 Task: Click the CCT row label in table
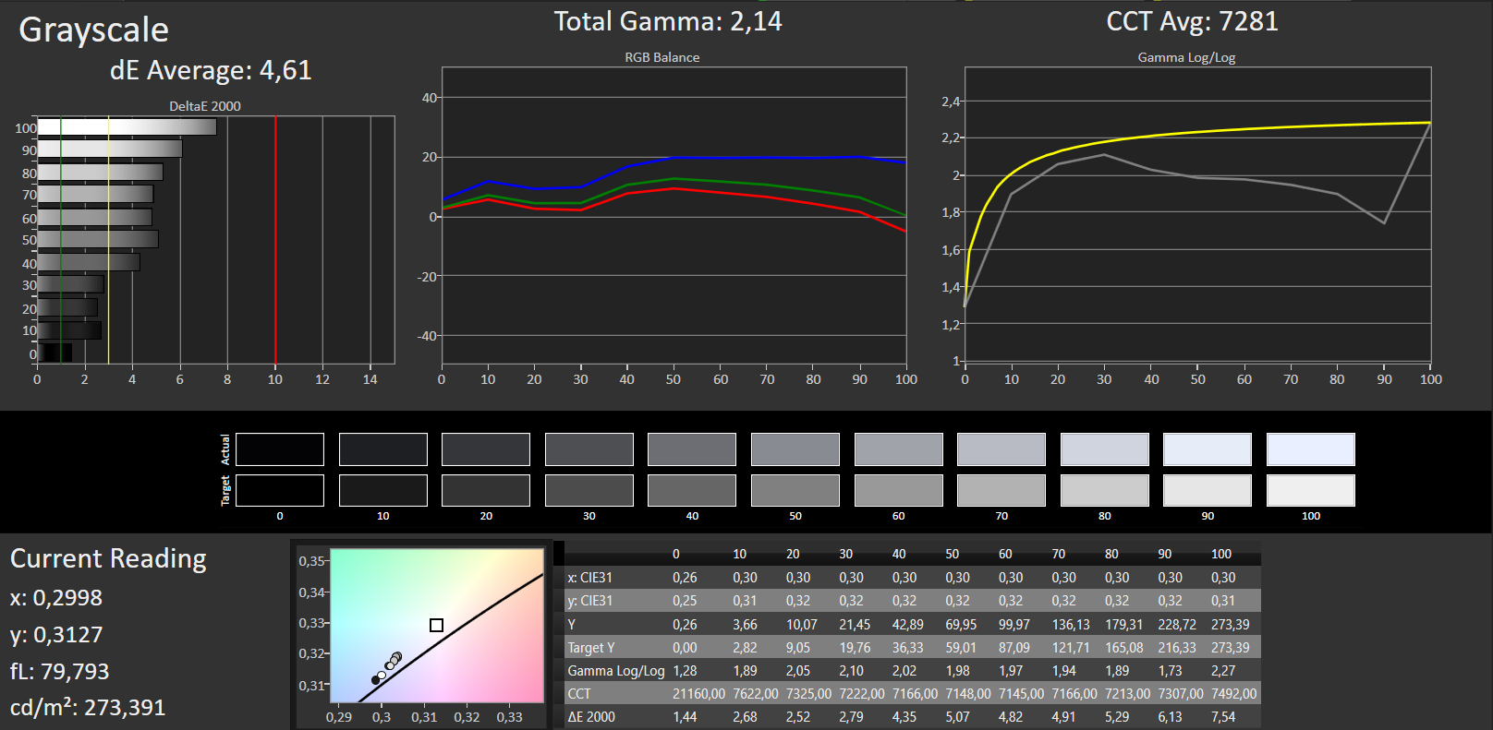point(579,694)
